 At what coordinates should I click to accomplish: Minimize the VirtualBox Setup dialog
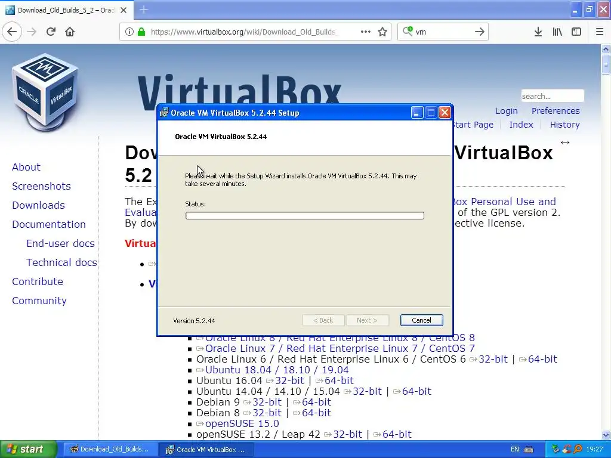(x=416, y=113)
